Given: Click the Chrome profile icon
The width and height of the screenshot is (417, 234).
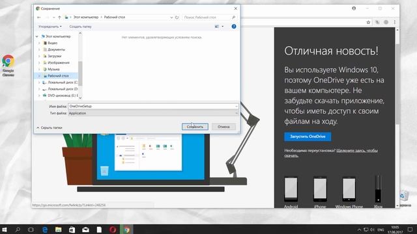Looking at the screenshot, I should [354, 8].
